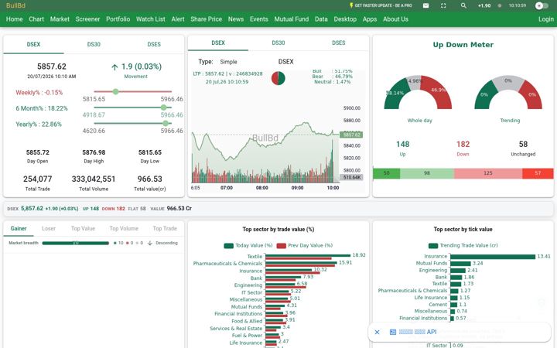Toggle Descending sort order label

tap(166, 243)
